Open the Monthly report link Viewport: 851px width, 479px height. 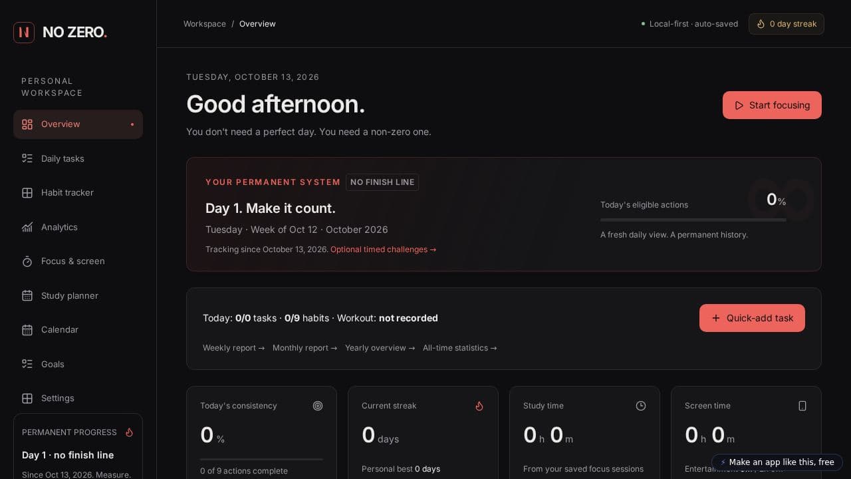coord(304,348)
